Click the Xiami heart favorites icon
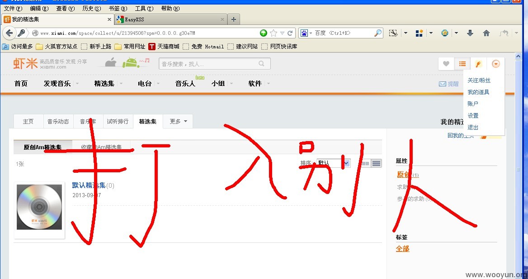 pyautogui.click(x=446, y=64)
